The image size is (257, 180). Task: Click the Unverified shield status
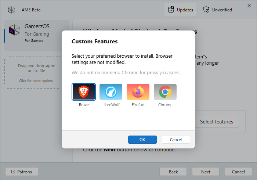point(218,10)
